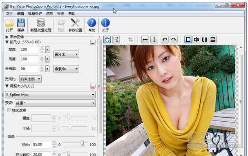The image size is (248, 156).
Task: Open an image file with 打开
Action: 9,25
